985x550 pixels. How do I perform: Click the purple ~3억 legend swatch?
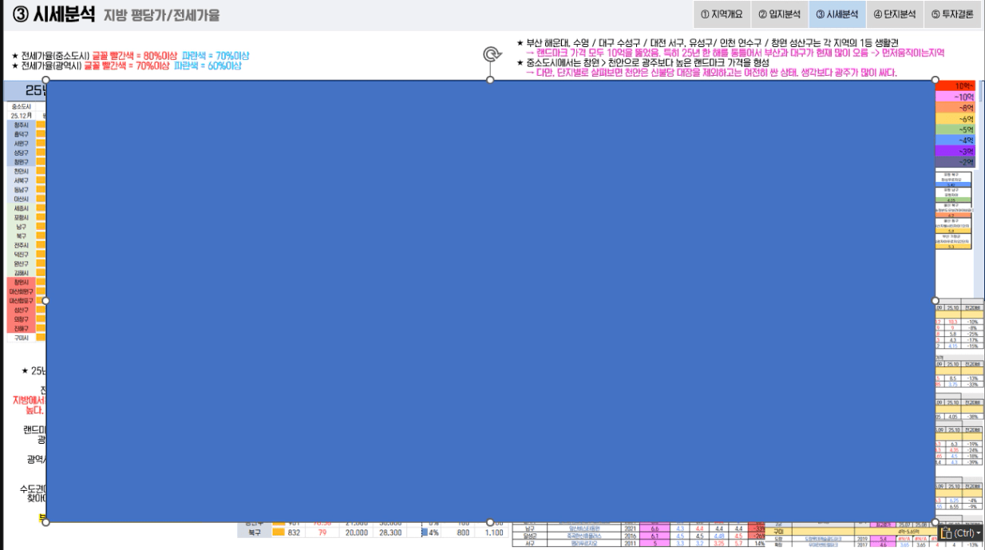[x=955, y=151]
